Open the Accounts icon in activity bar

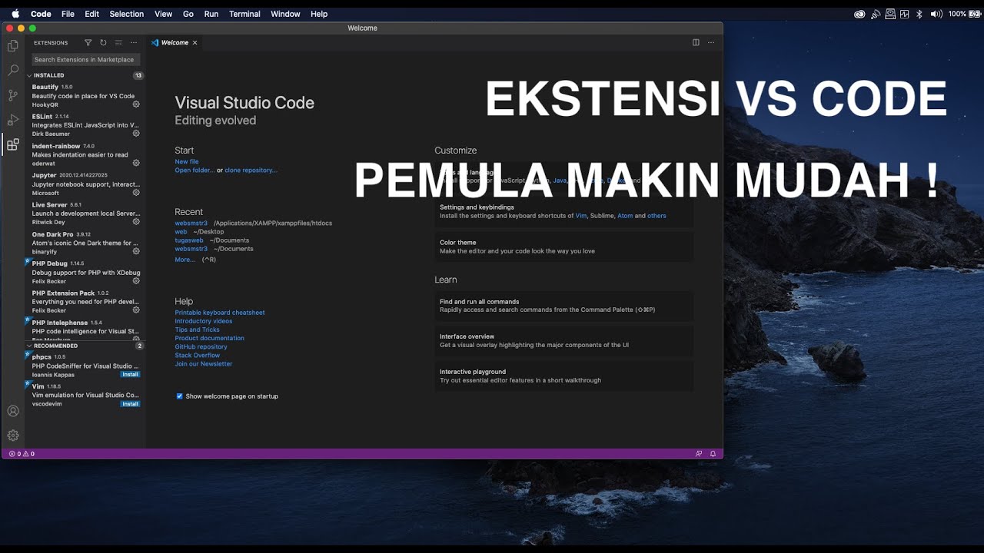pyautogui.click(x=13, y=411)
